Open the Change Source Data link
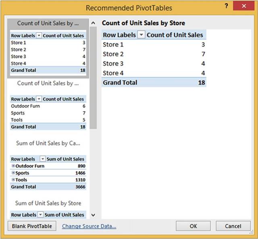Image resolution: width=258 pixels, height=239 pixels. pos(89,226)
